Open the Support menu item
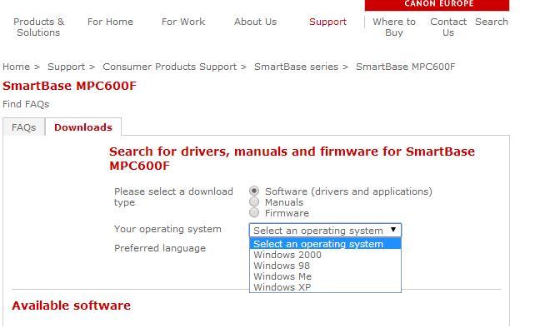 tap(327, 22)
